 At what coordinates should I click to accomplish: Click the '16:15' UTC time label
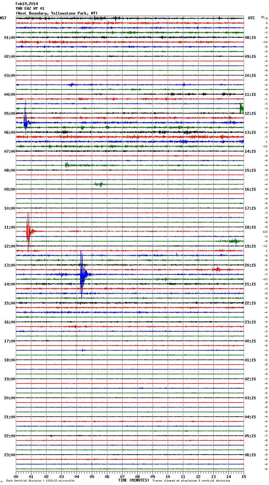250,189
